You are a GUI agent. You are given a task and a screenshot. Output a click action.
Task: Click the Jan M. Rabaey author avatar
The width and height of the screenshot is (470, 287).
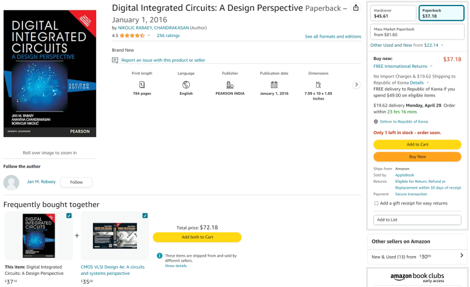[x=12, y=182]
